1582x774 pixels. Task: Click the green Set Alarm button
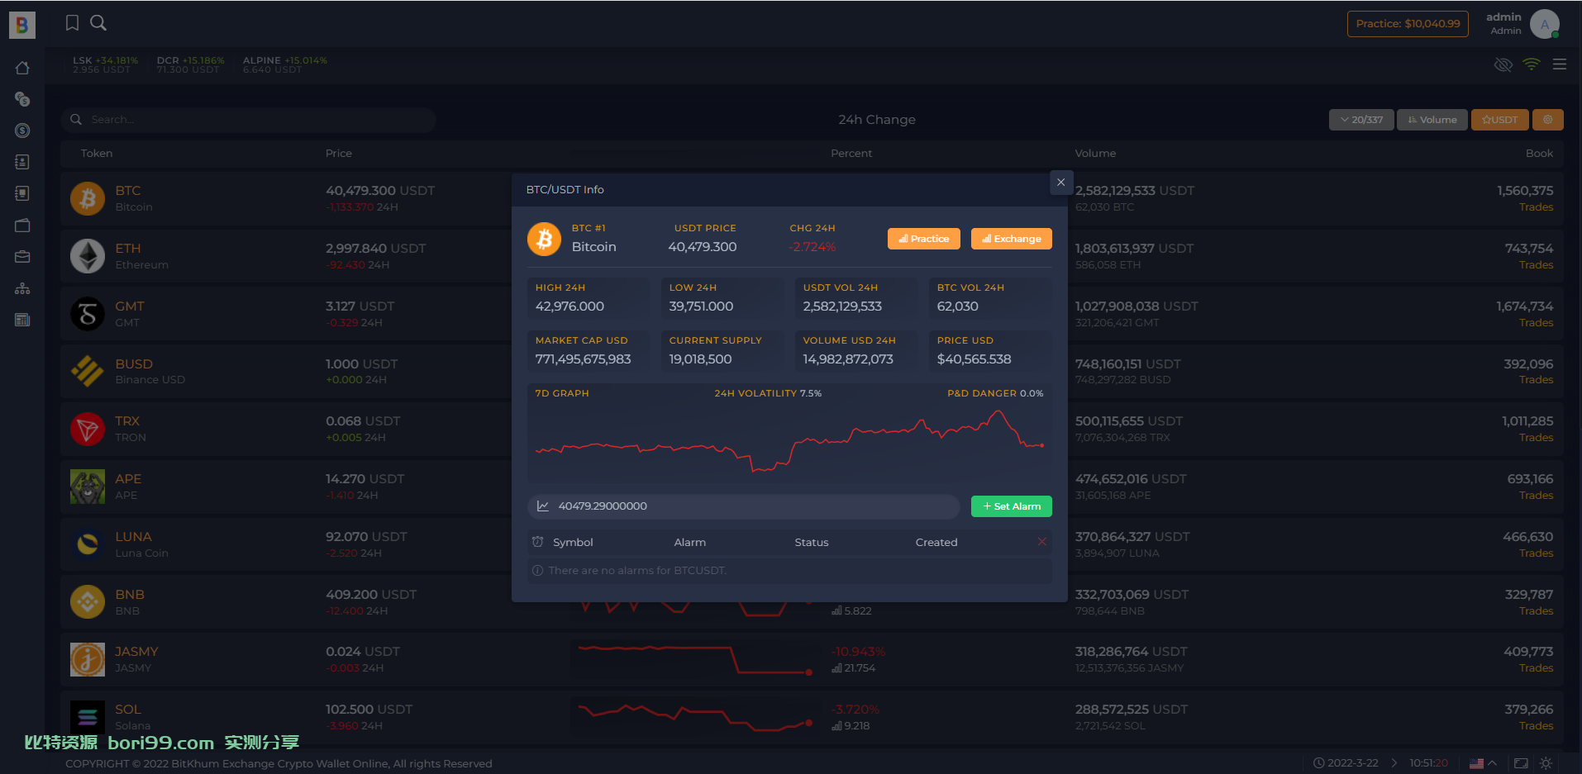pos(1011,506)
